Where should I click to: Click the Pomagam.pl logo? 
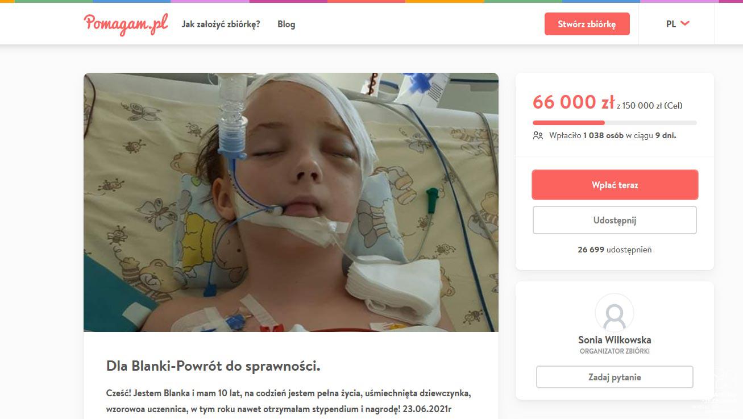point(126,24)
